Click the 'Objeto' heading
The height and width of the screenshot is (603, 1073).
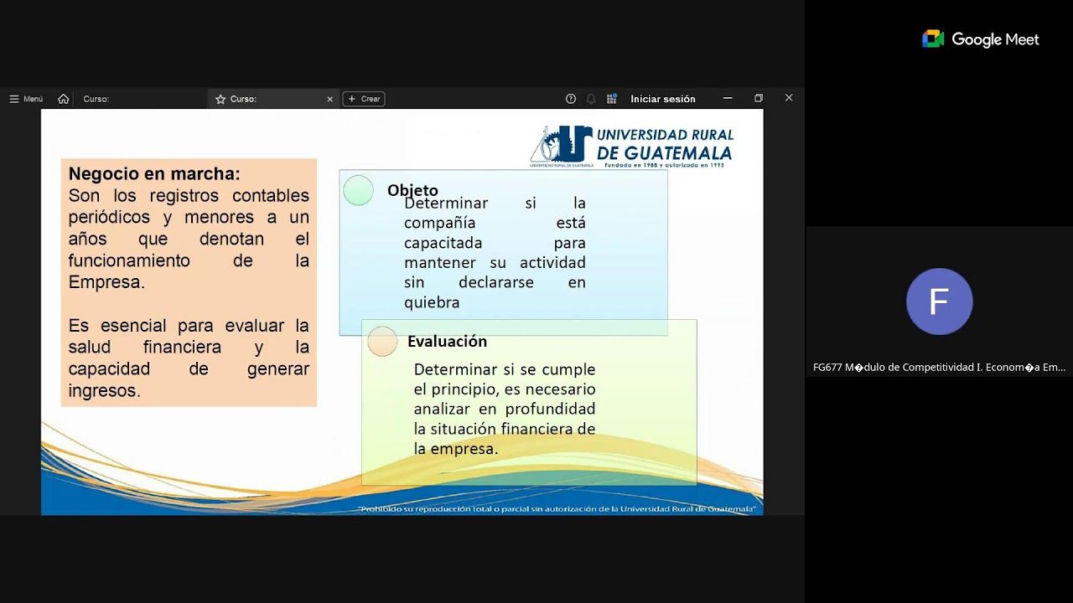[412, 191]
